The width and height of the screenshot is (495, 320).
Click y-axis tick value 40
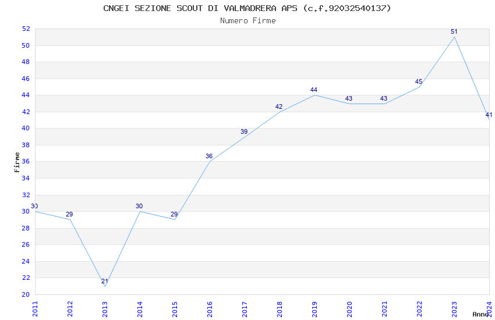coord(26,129)
